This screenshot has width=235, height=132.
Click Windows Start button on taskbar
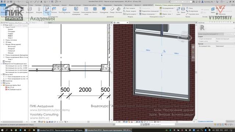click(3, 130)
